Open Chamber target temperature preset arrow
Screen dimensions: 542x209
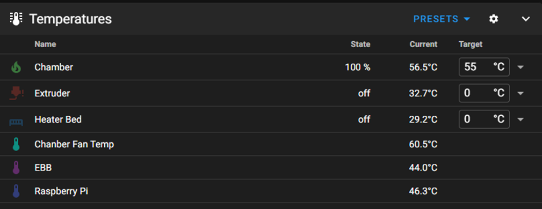521,67
